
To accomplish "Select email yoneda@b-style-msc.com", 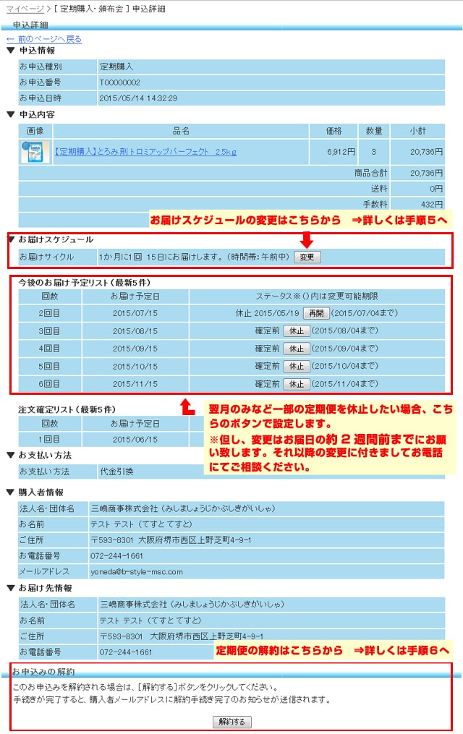I will 137,572.
